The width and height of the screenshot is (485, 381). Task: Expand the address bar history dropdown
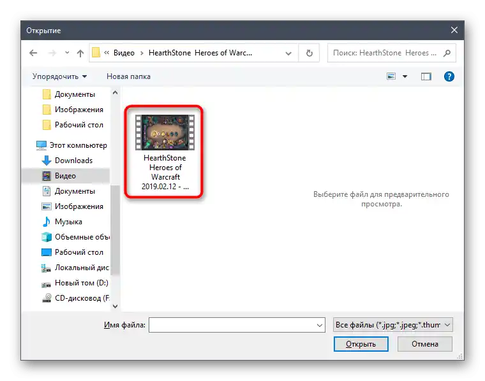tap(288, 53)
